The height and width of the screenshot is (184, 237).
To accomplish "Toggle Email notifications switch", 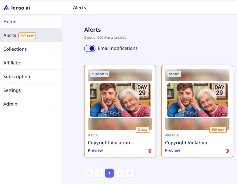I will (x=90, y=48).
